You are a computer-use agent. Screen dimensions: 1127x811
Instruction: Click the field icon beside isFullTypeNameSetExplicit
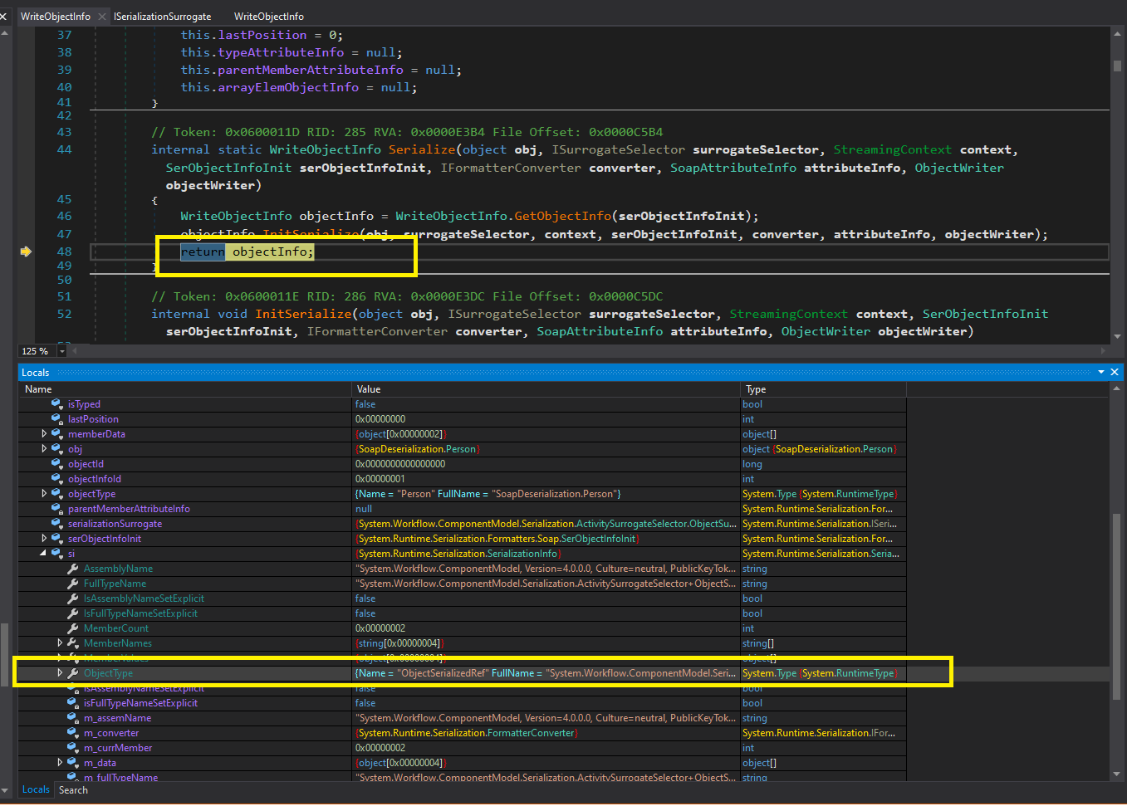73,703
